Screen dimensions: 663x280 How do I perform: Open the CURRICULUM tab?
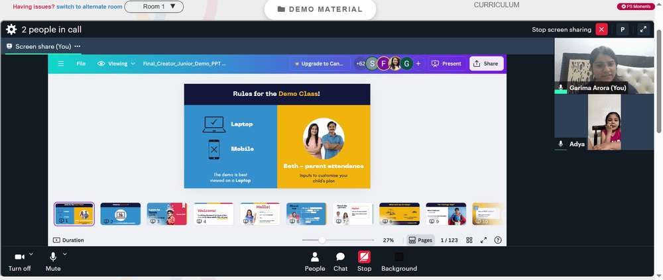coord(497,5)
